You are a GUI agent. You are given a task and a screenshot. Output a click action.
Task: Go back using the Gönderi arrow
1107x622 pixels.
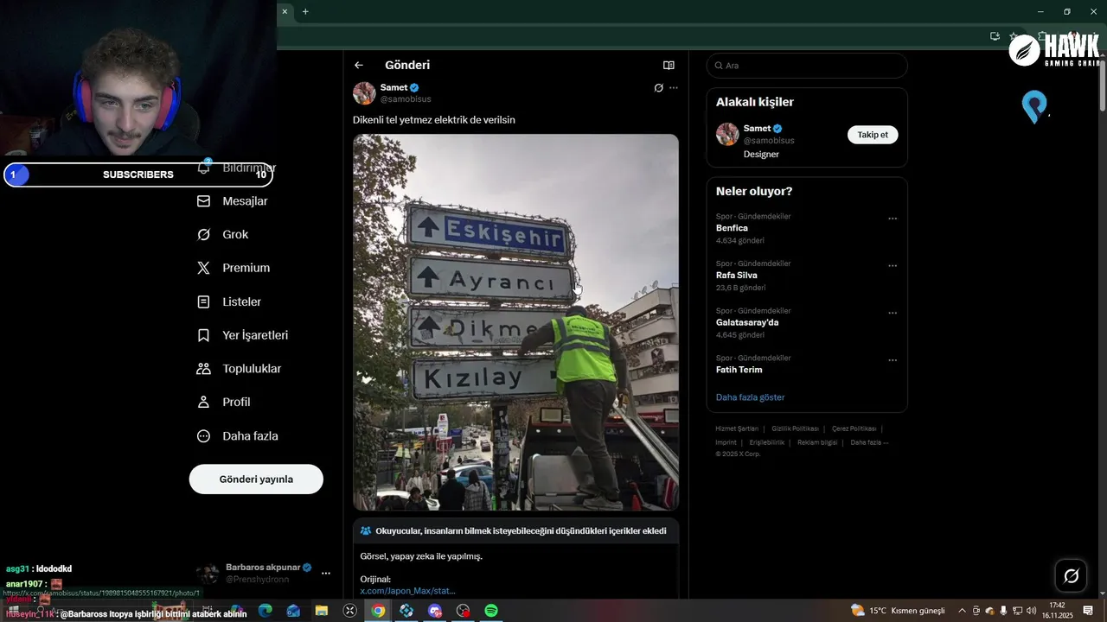(359, 65)
